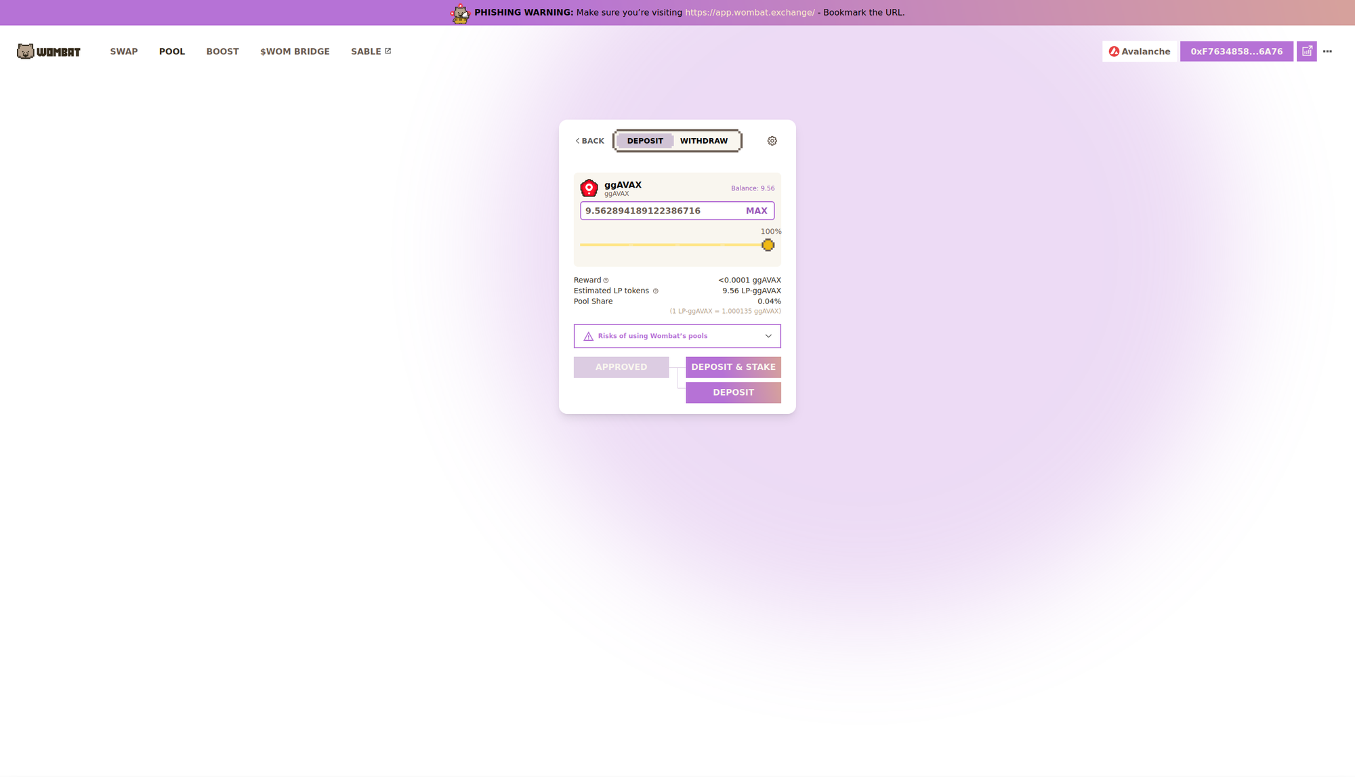Click the DEPOSIT & STAKE button
This screenshot has width=1355, height=777.
point(733,367)
